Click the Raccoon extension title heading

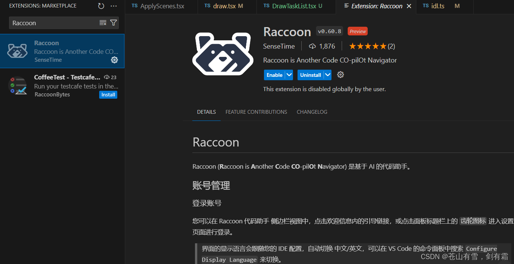(x=287, y=32)
